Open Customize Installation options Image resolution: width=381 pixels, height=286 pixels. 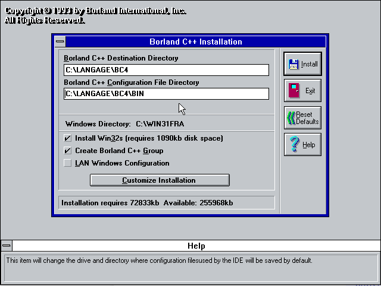[160, 180]
